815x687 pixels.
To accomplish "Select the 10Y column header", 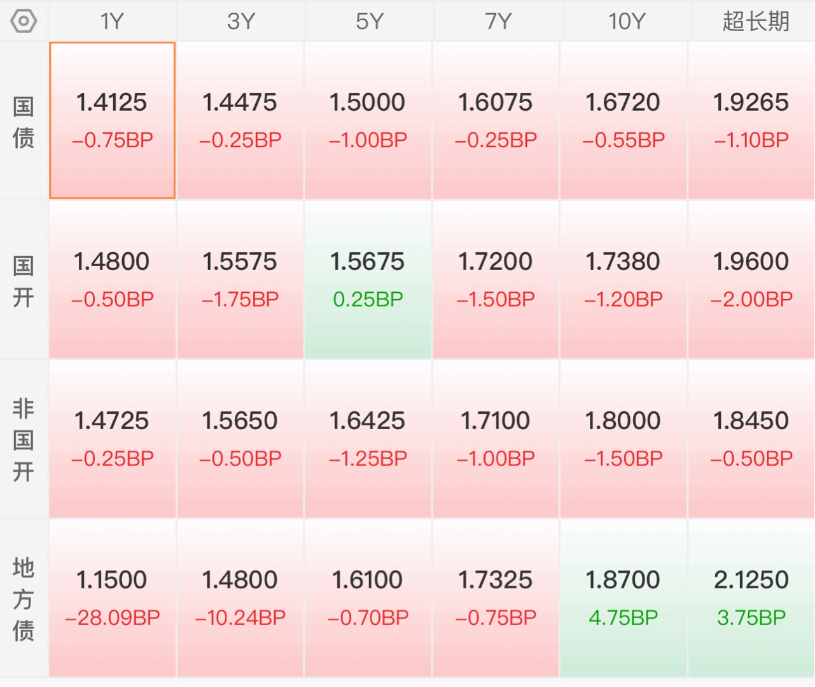I will pos(627,21).
